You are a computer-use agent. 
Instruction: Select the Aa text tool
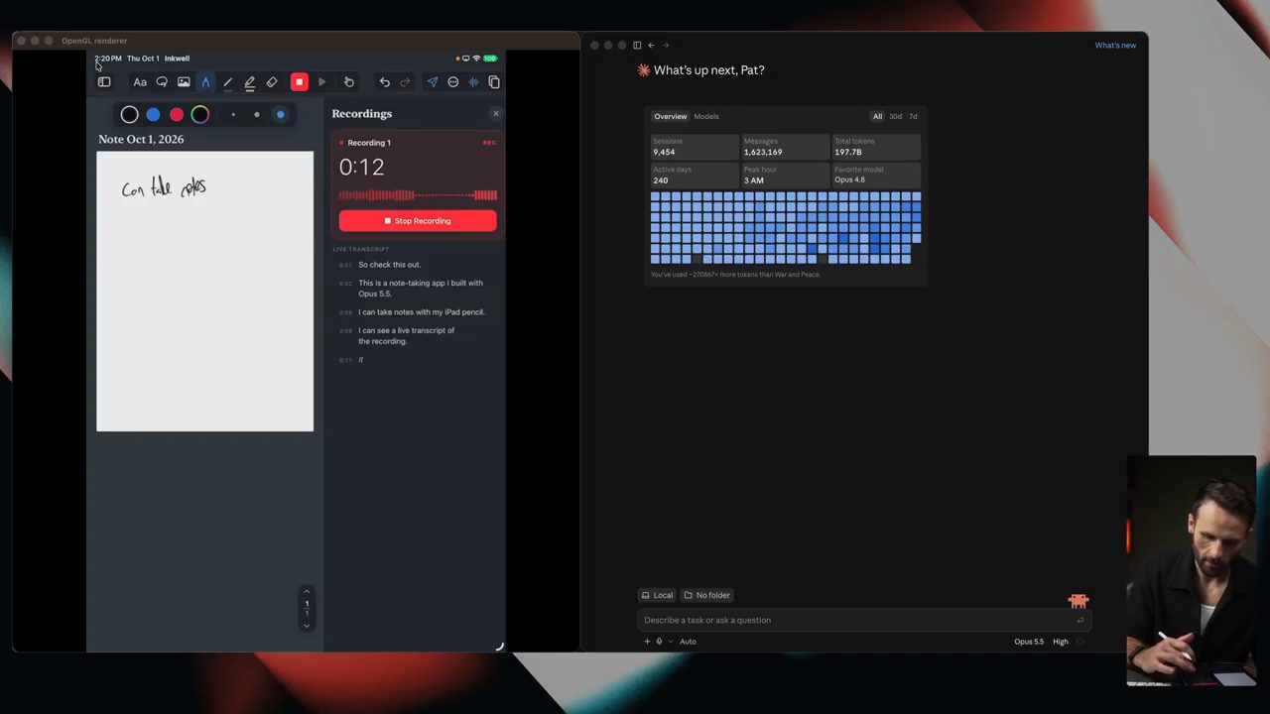(140, 82)
